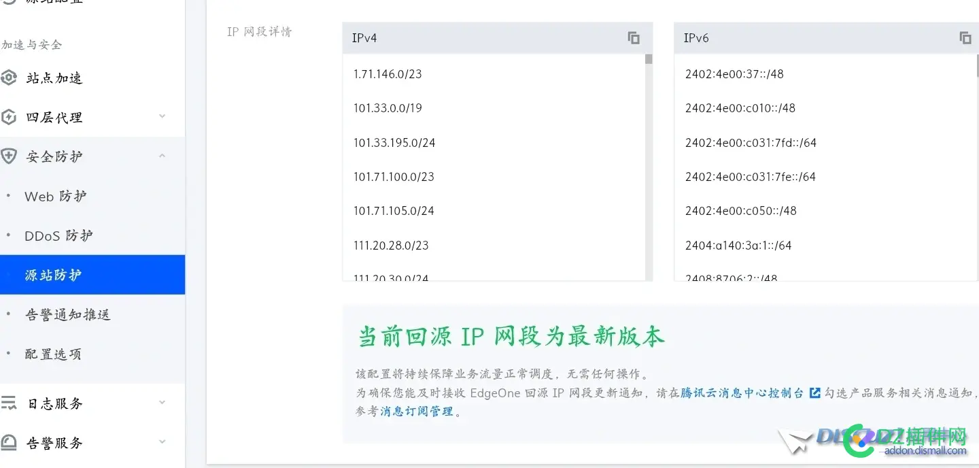
Task: Open the 消息订阅管理 link
Action: point(415,411)
